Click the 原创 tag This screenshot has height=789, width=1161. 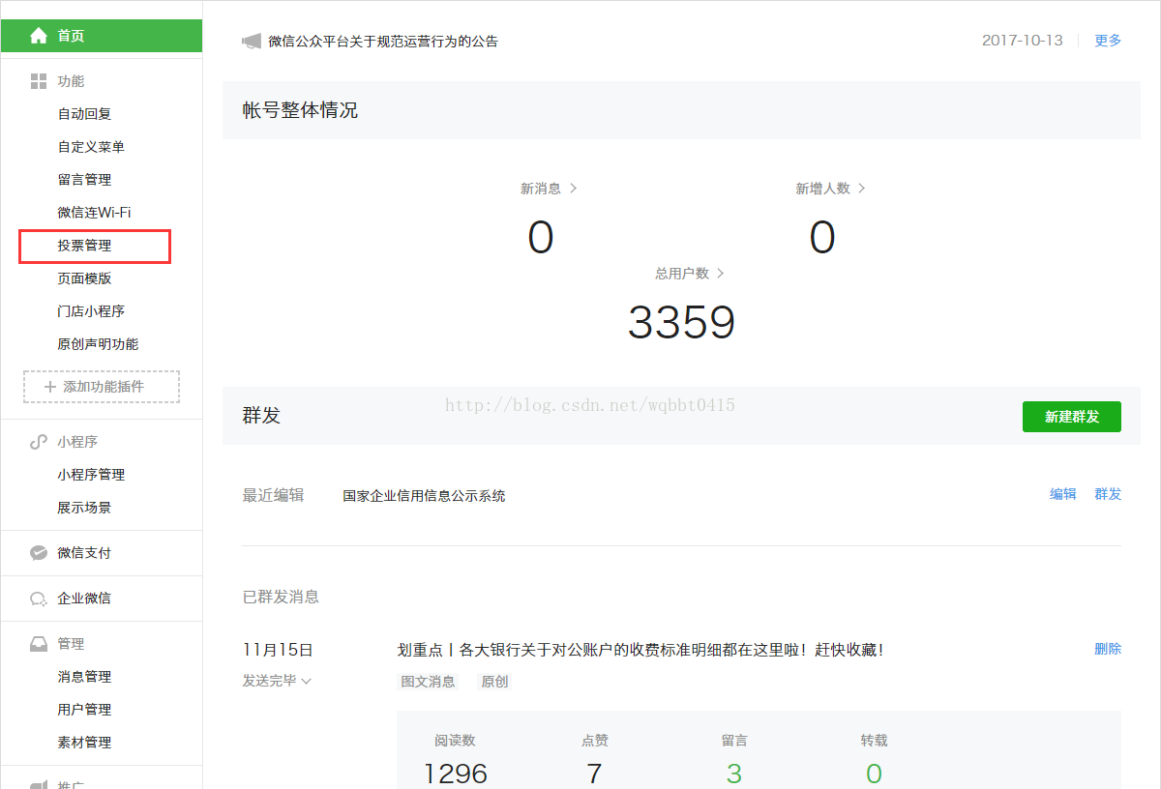coord(494,682)
